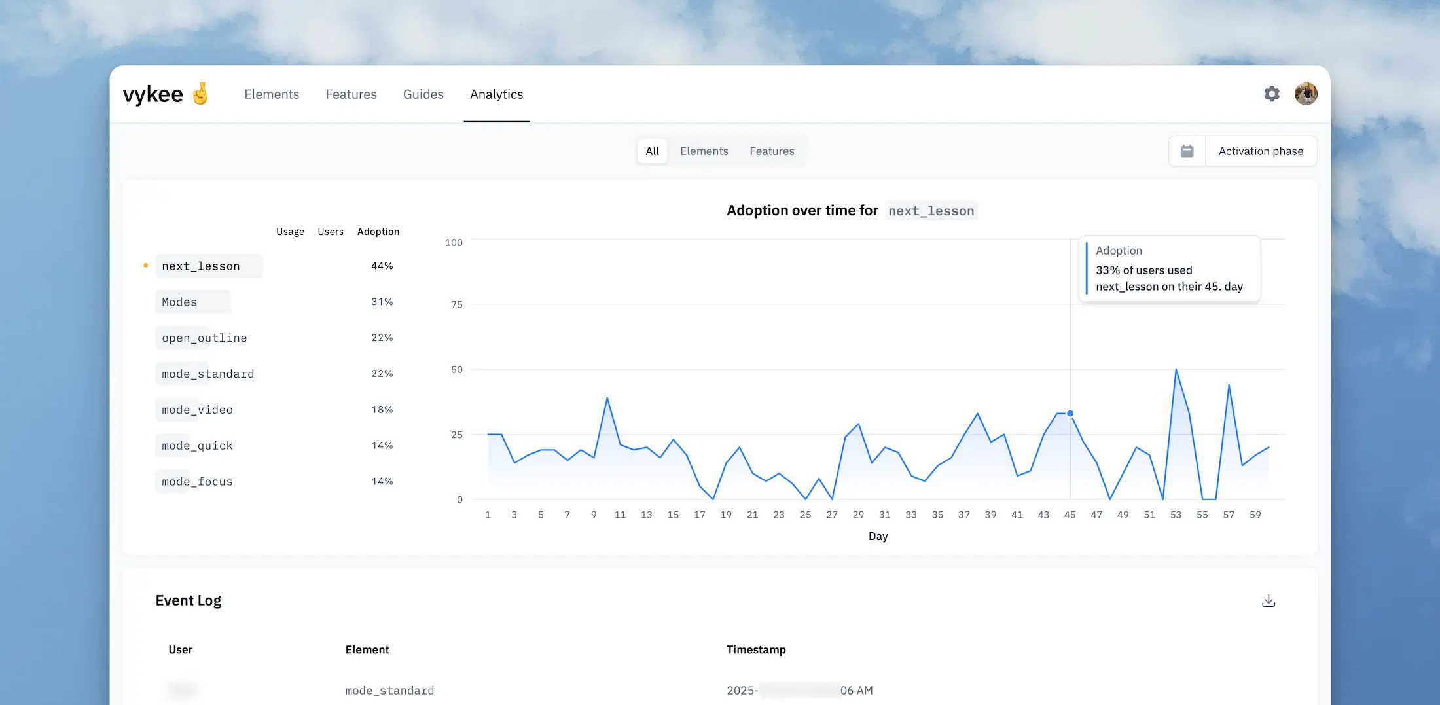
Task: Click the highlighted data point at day 45
Action: click(x=1070, y=413)
